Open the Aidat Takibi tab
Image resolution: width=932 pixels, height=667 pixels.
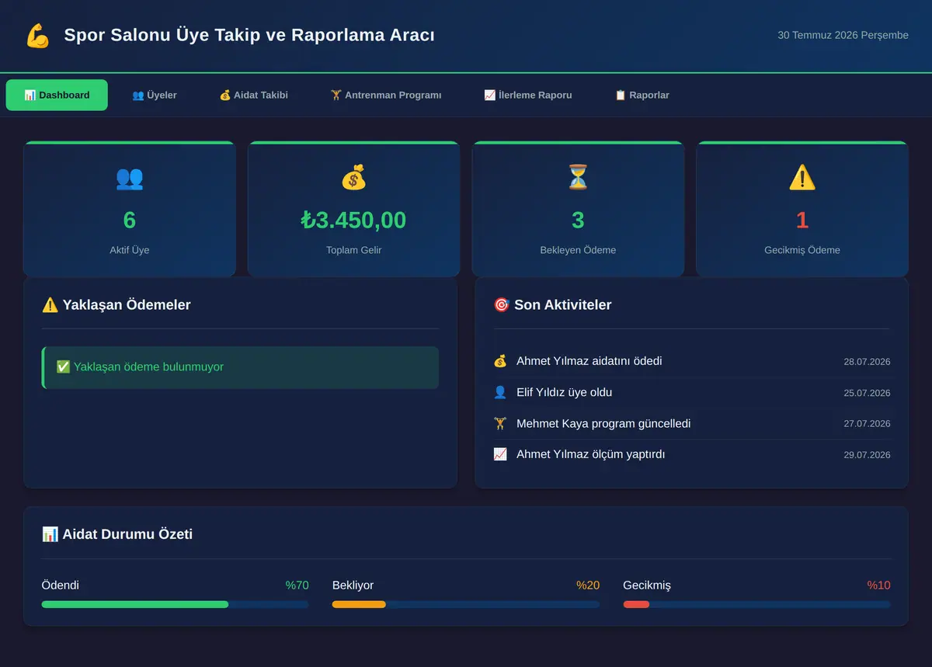pos(253,95)
